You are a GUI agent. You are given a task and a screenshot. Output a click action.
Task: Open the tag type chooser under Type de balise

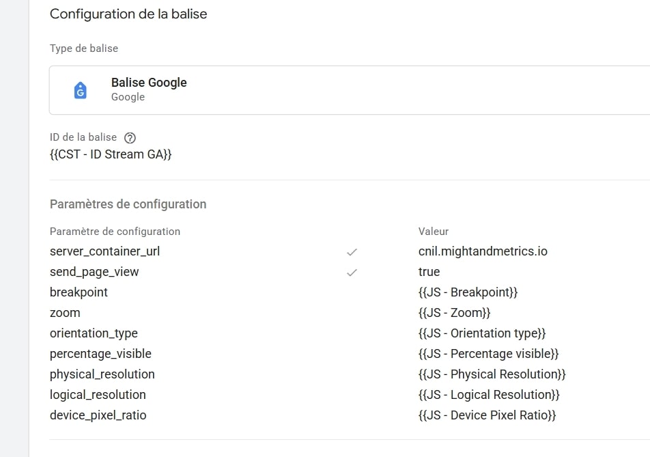[273, 89]
